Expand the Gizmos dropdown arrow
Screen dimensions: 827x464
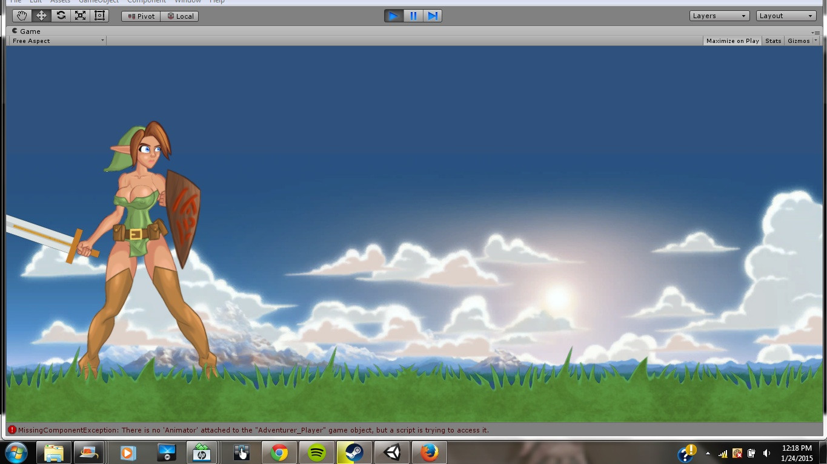(x=815, y=41)
